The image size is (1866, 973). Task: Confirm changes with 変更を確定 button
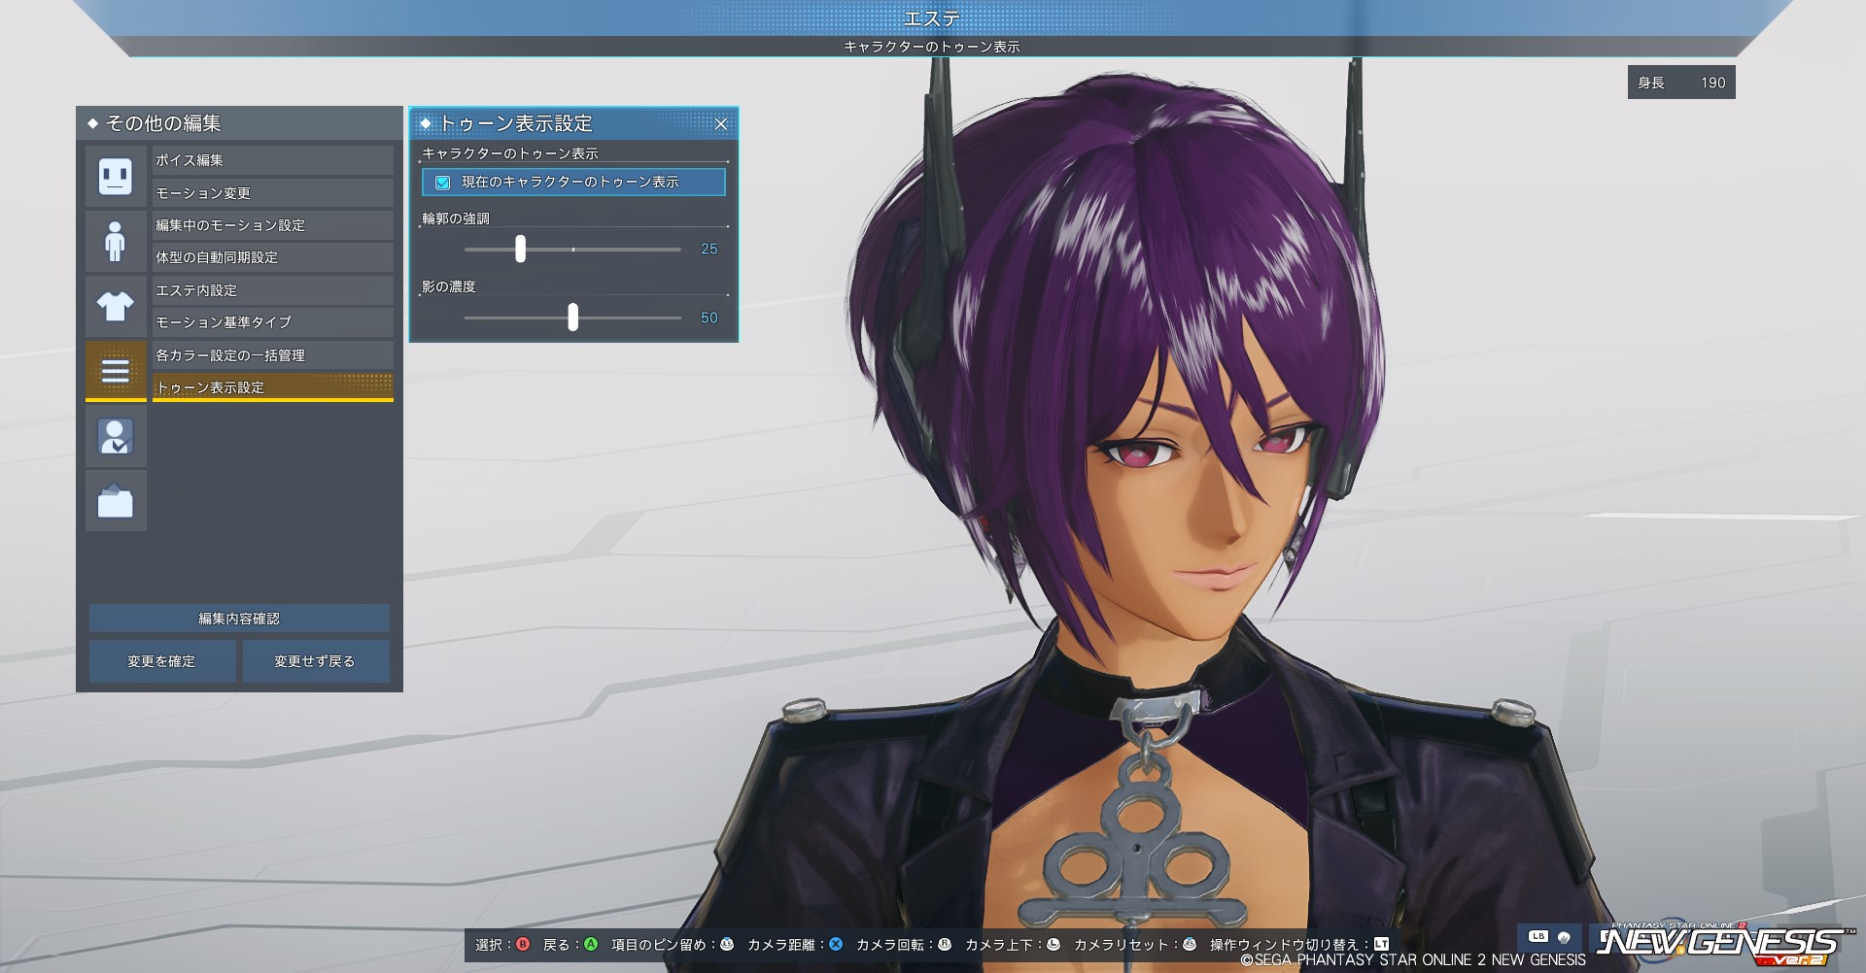coord(162,661)
